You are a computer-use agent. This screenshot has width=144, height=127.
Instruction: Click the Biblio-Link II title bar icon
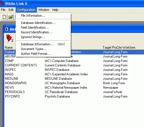pos(2,3)
